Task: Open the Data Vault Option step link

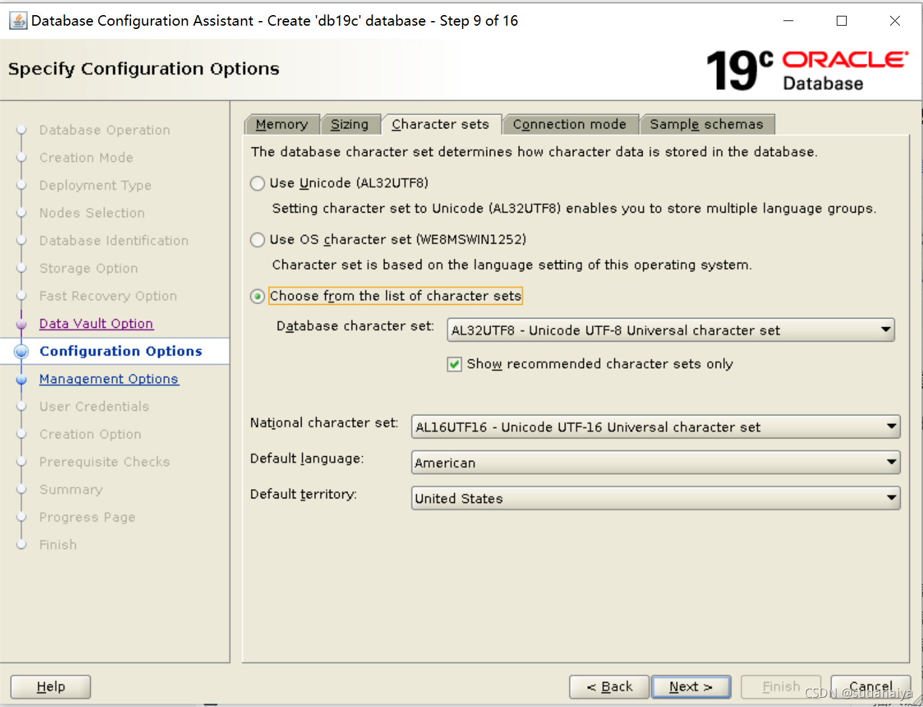Action: (x=96, y=323)
